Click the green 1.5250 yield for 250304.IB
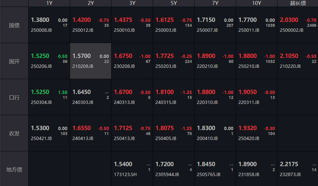The height and width of the screenshot is (186, 318). (x=40, y=92)
